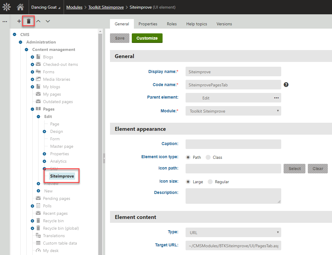Open the Kentico application list logo

pos(7,7)
